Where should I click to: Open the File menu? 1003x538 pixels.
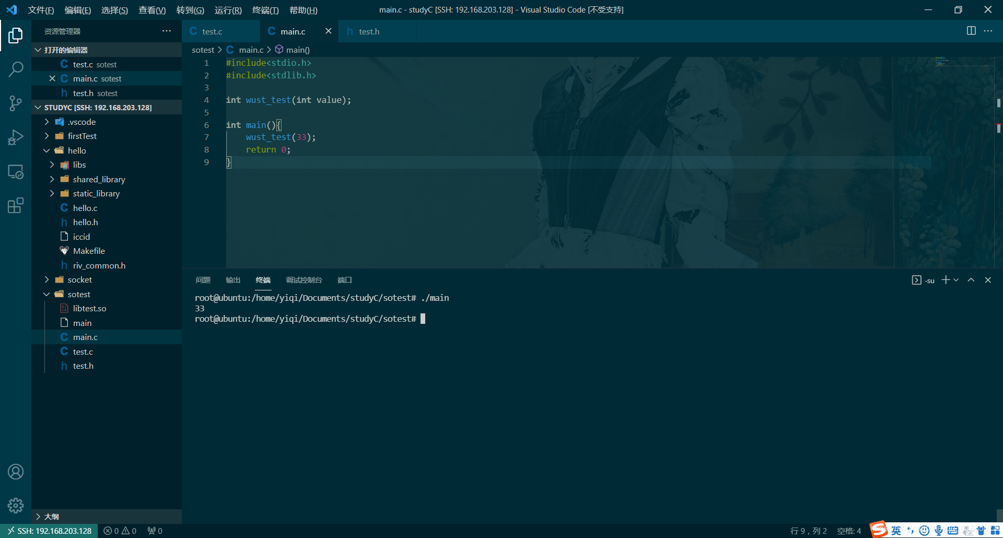point(41,10)
